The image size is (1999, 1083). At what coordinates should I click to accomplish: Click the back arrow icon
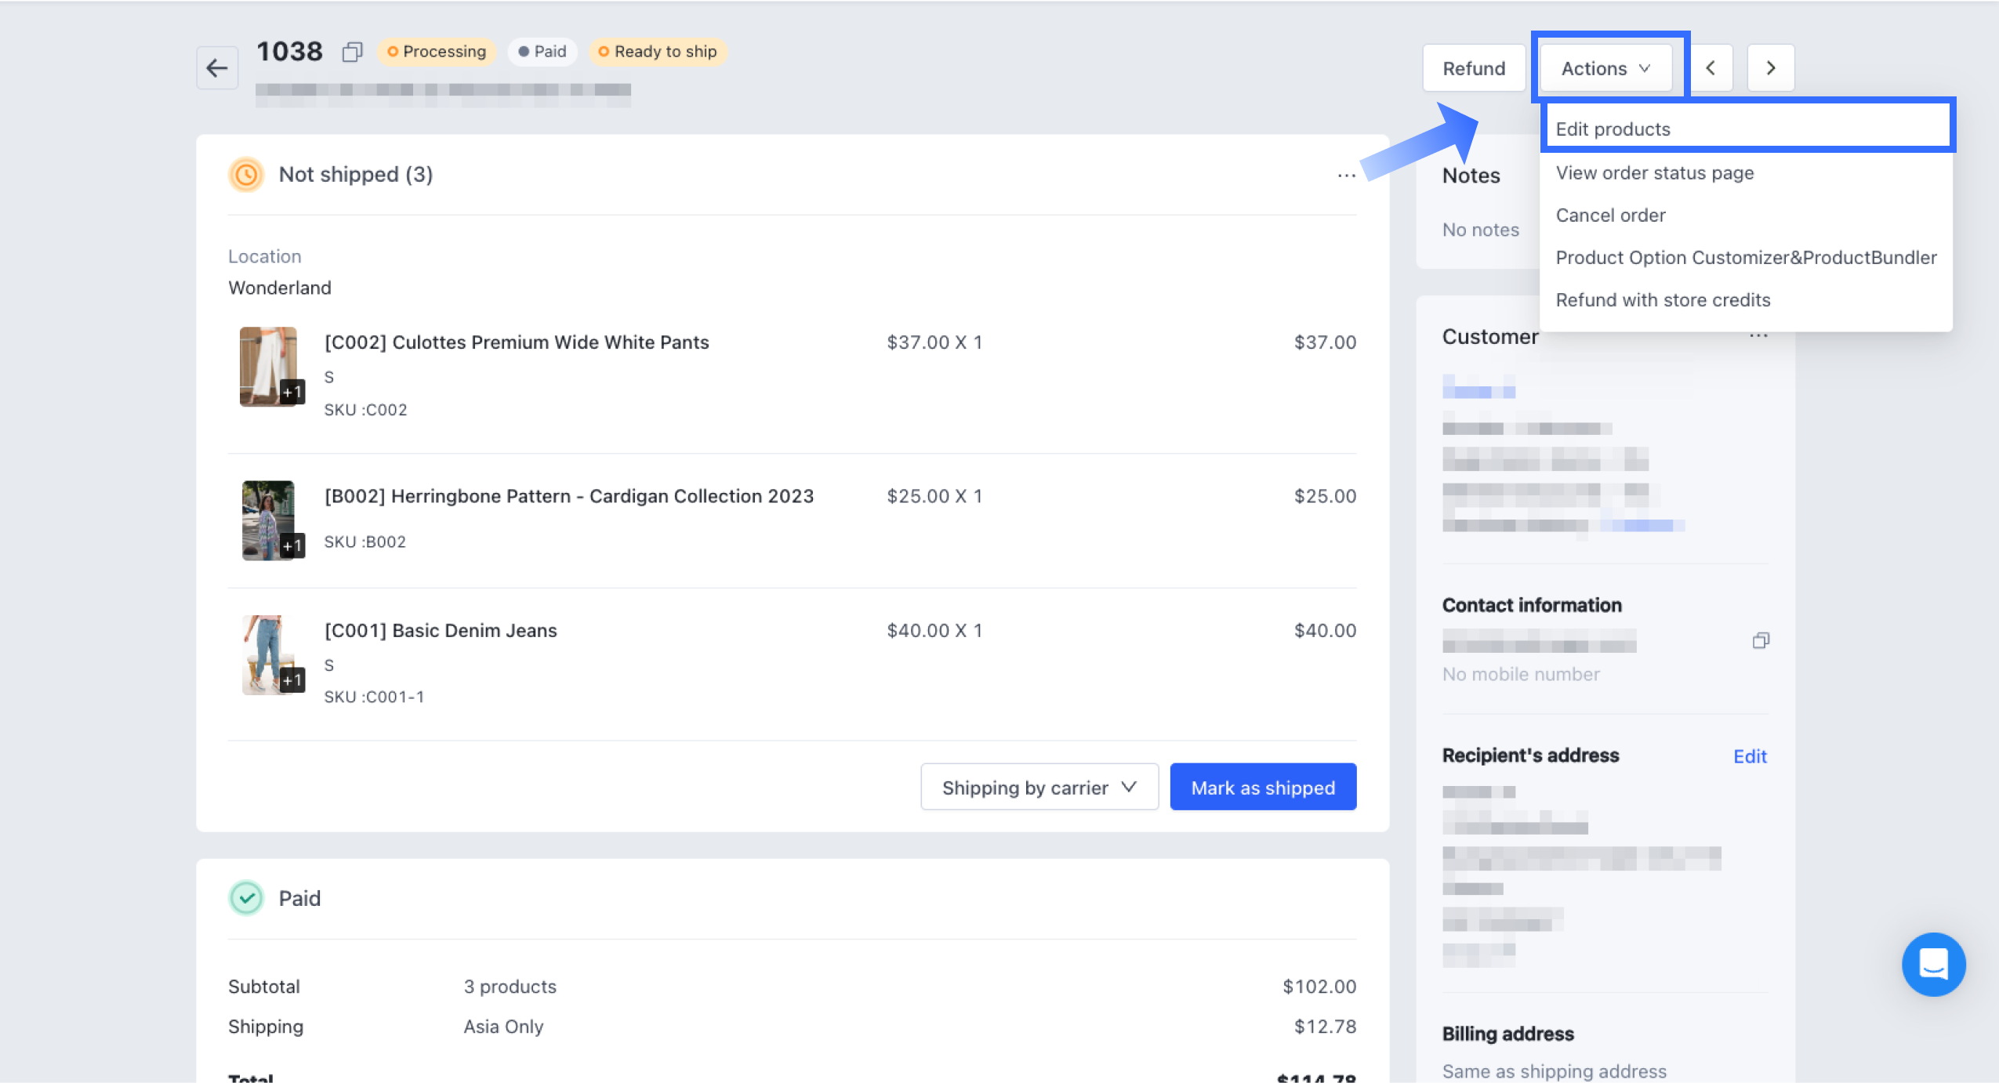click(216, 68)
